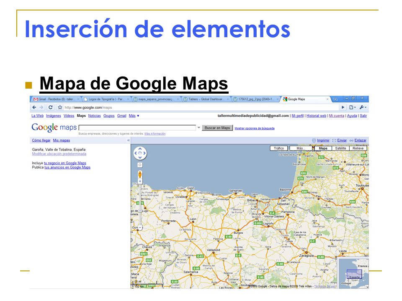Click the Valladolid label on the map
402x301 pixels.
[x=213, y=250]
